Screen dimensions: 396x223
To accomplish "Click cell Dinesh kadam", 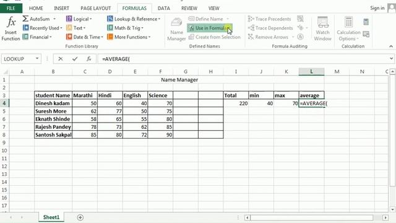I will coord(53,103).
